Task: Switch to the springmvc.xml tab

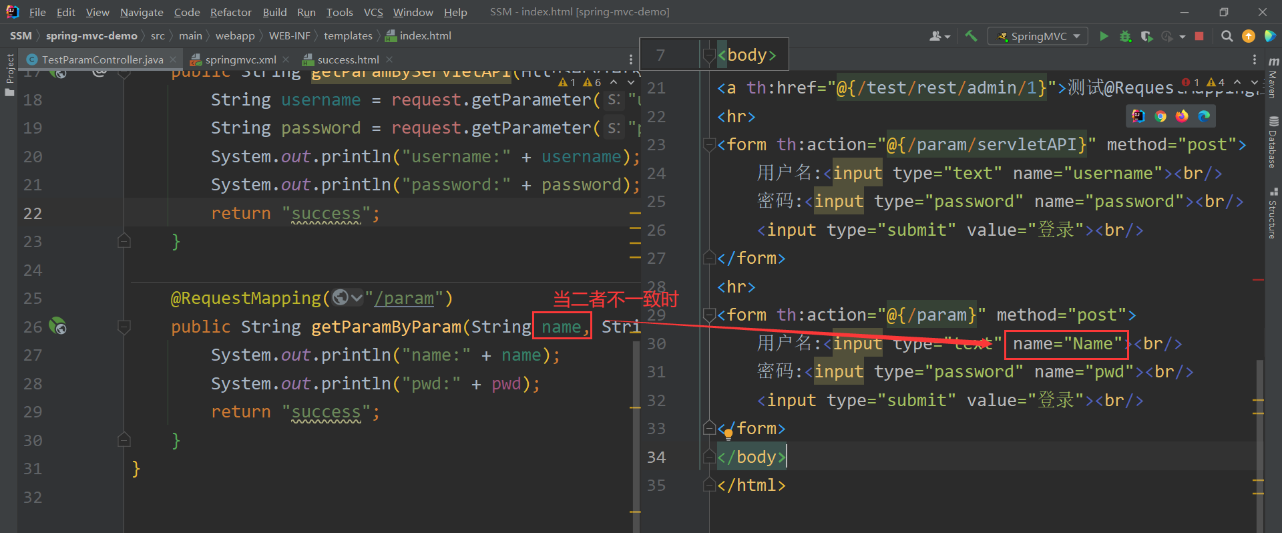Action: (x=240, y=59)
